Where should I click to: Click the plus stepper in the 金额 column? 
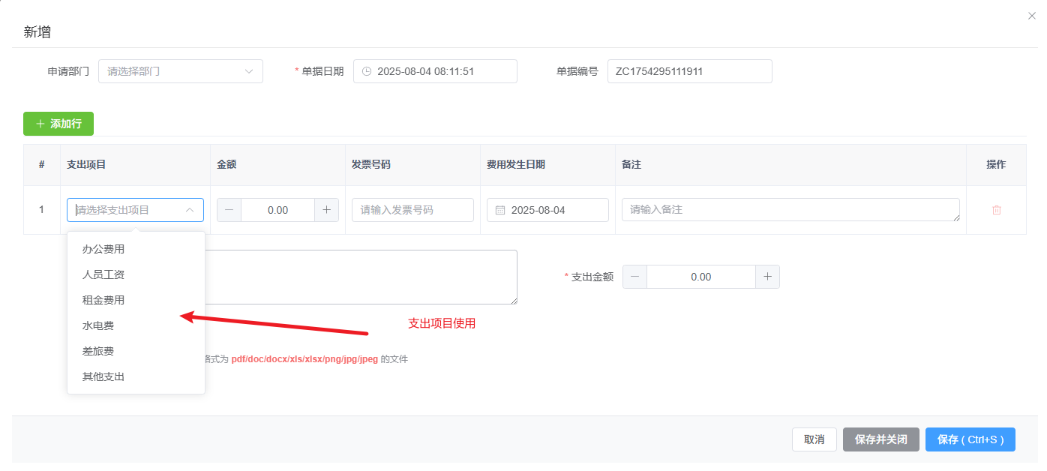click(x=326, y=210)
